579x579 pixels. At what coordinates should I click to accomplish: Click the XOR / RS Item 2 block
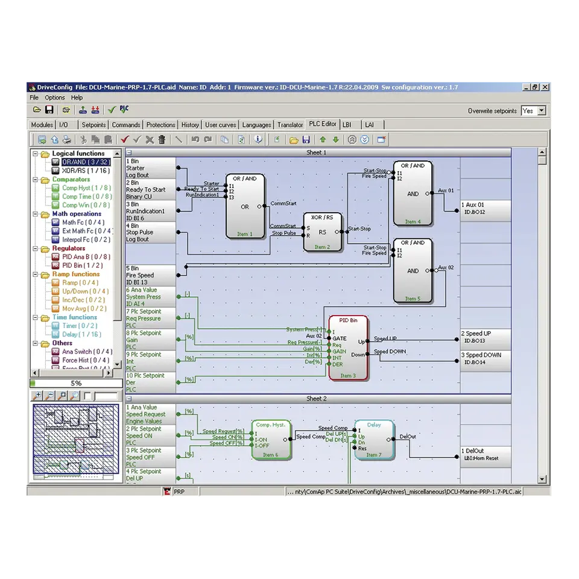coord(322,232)
